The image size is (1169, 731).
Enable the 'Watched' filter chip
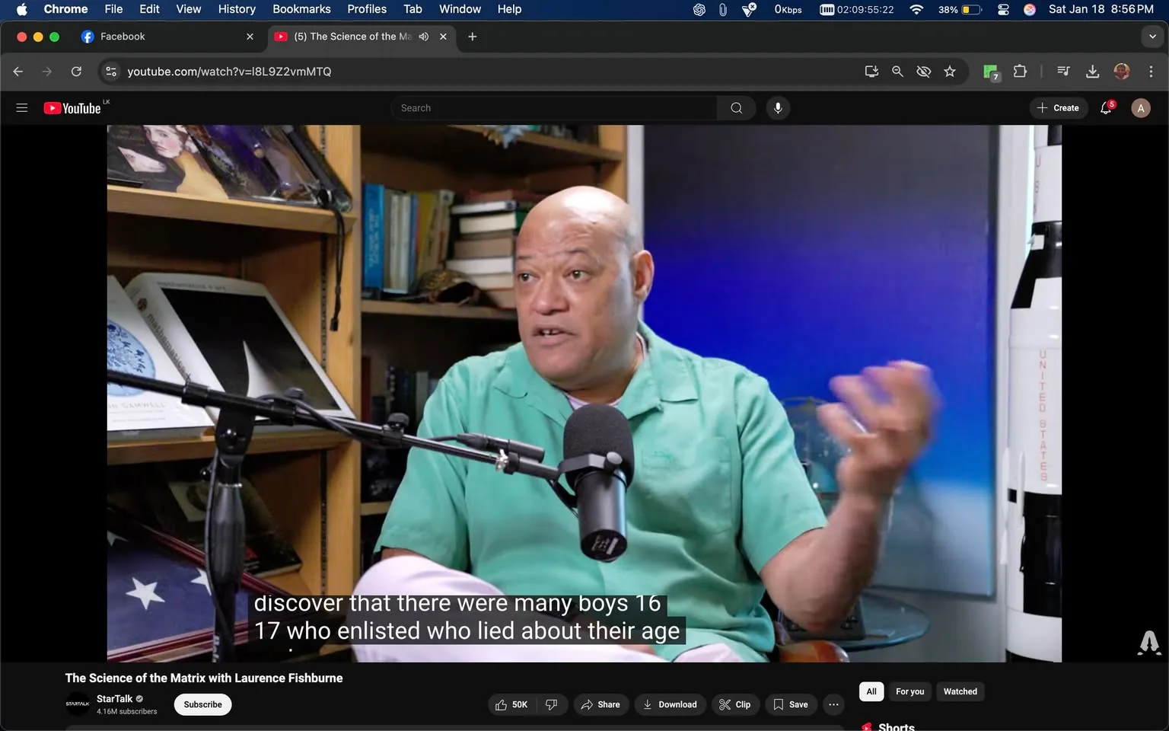pyautogui.click(x=960, y=691)
